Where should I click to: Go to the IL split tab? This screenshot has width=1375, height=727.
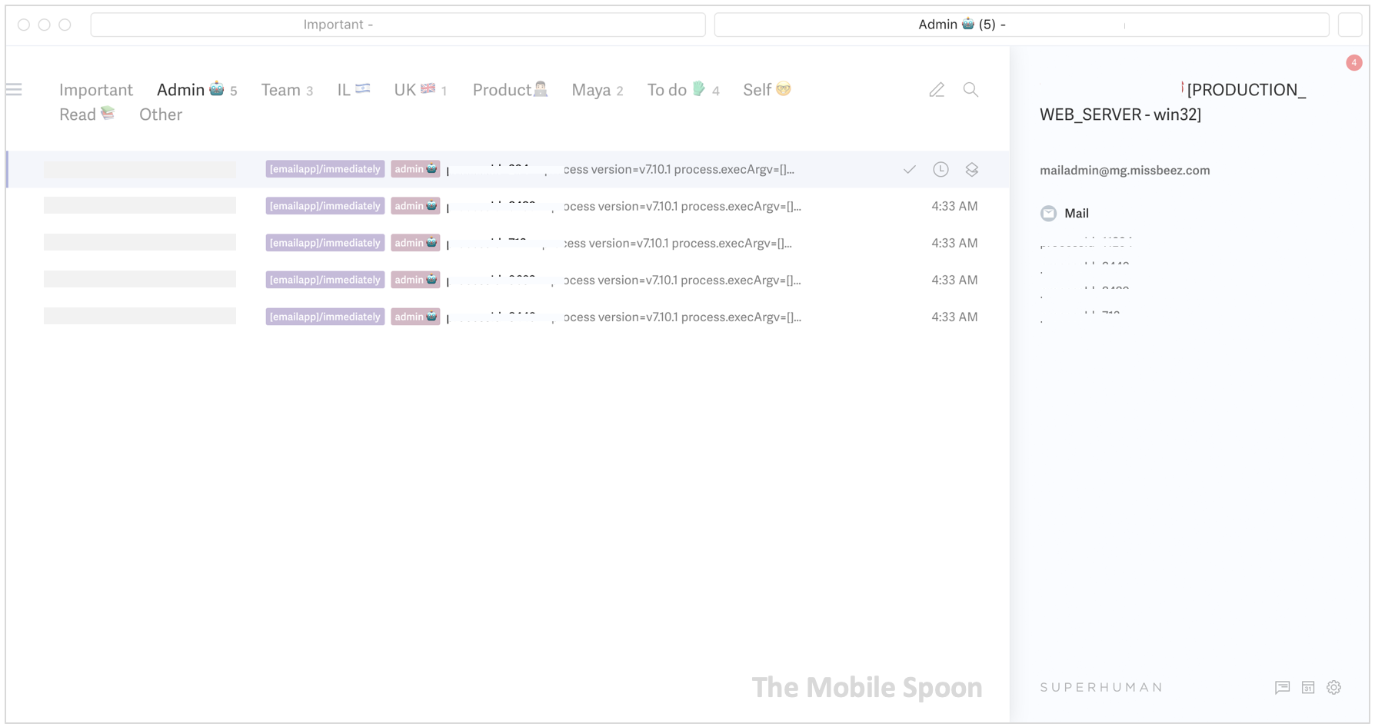pos(354,90)
